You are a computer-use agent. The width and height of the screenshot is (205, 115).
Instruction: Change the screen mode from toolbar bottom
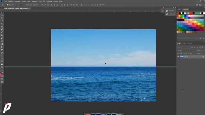click(2, 82)
